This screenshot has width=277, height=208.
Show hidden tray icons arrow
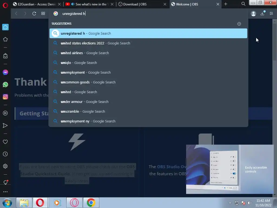230,203
